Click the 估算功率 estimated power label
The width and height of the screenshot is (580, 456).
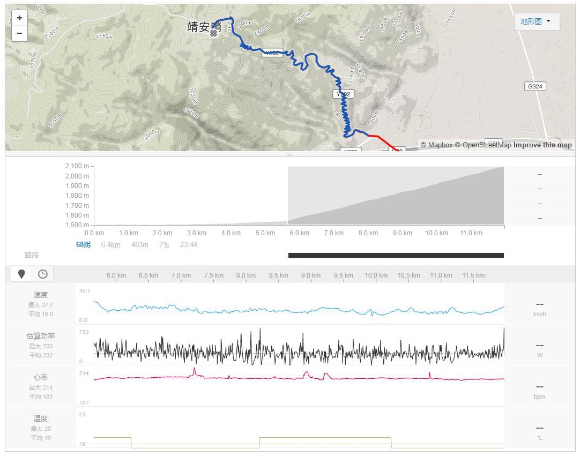tap(41, 336)
